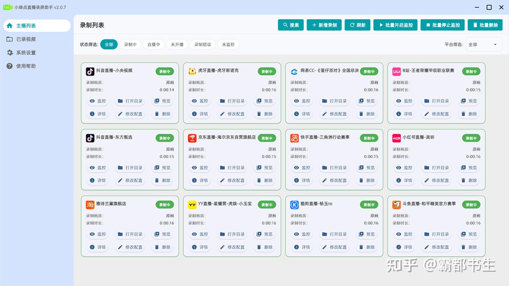Open directory for 抖音直播-小央视频
Image resolution: width=509 pixels, height=286 pixels.
[130, 101]
